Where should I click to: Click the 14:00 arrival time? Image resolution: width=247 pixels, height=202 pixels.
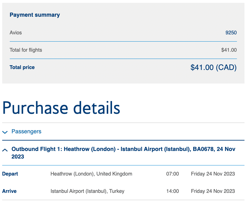pyautogui.click(x=172, y=191)
